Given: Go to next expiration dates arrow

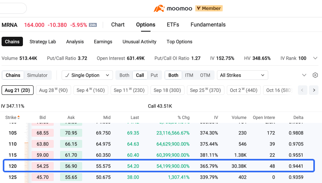Looking at the screenshot, I should click(314, 90).
